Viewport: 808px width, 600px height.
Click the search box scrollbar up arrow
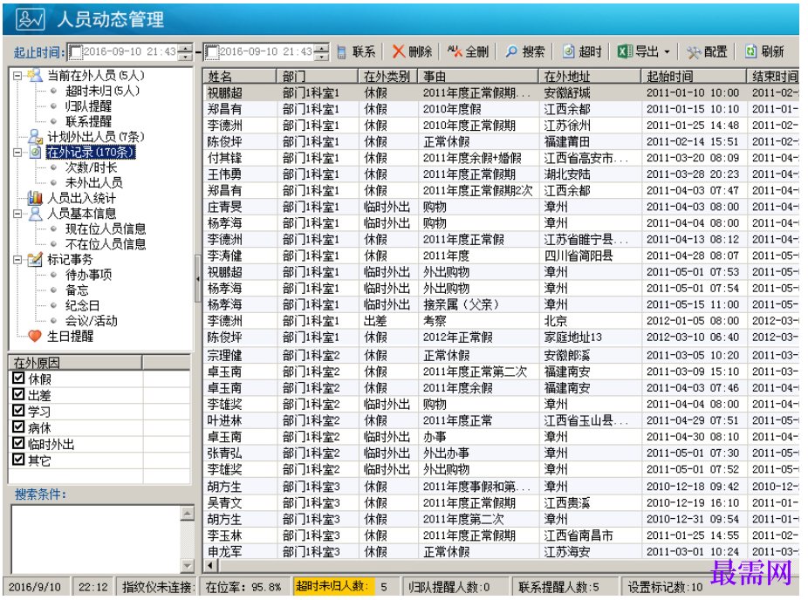[188, 513]
